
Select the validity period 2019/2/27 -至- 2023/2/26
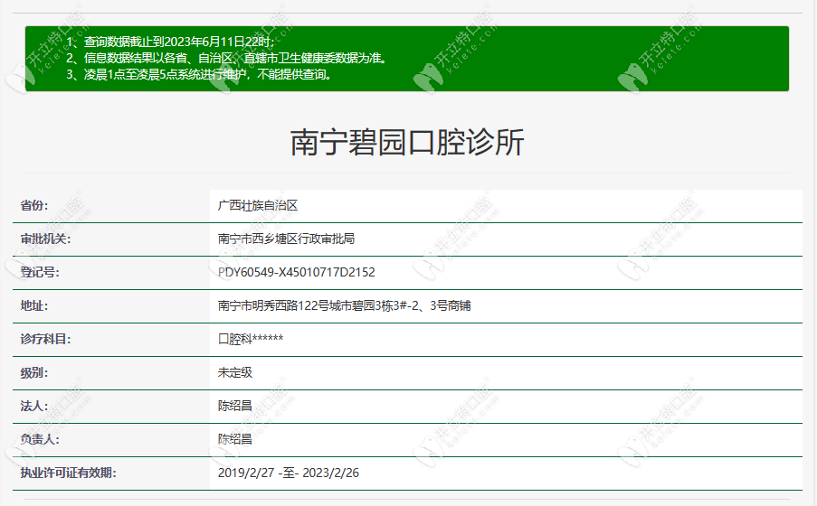288,473
